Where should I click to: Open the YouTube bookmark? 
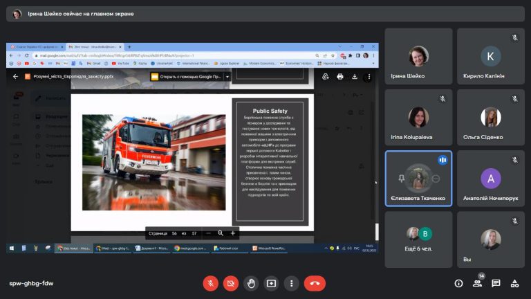(120, 64)
